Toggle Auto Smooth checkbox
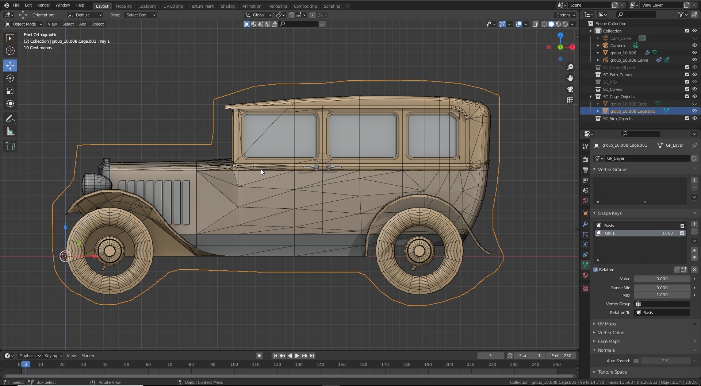Screen dimensions: 701x386 point(636,361)
